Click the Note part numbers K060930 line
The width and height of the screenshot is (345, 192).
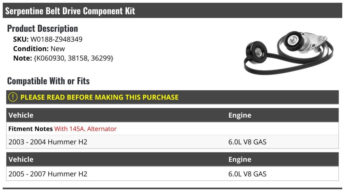point(63,58)
